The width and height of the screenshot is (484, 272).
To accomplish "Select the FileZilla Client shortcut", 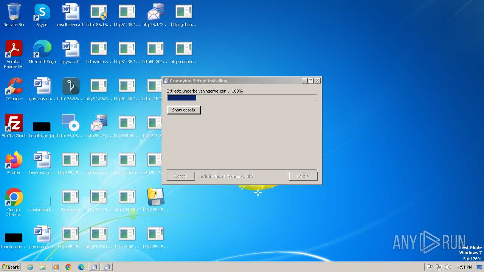I will (x=14, y=127).
